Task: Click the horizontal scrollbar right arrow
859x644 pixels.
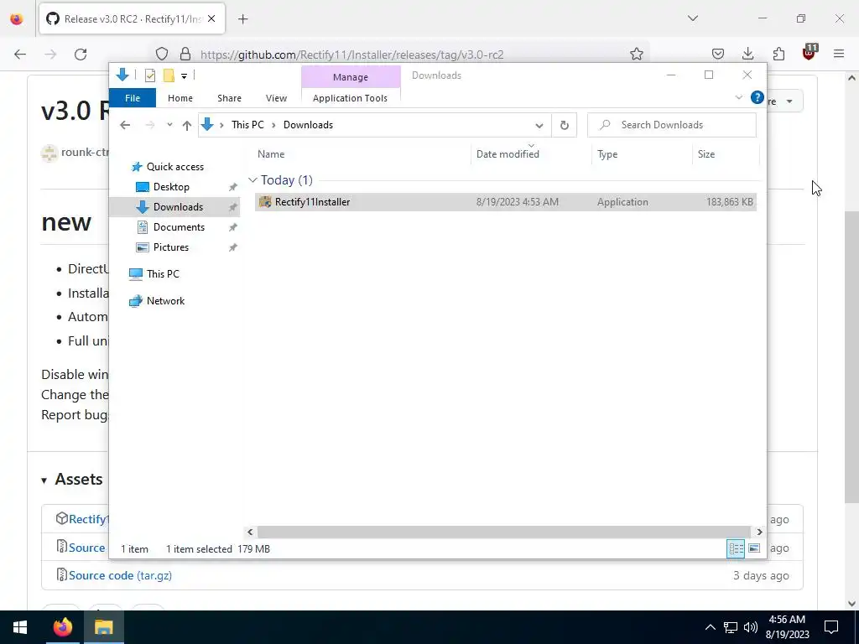Action: [759, 532]
